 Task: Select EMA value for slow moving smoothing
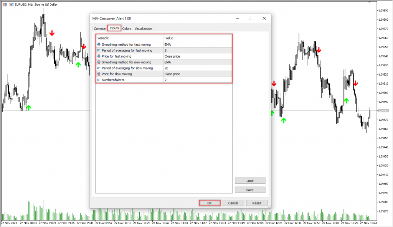tap(198, 62)
